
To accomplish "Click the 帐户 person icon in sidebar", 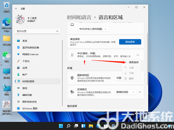I will tap(18, 75).
